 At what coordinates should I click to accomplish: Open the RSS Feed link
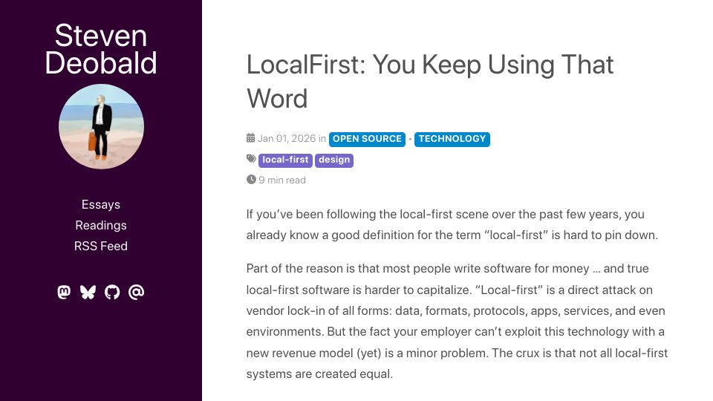pyautogui.click(x=101, y=247)
